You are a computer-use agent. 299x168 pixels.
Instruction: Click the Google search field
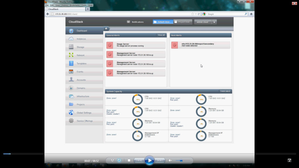226,14
